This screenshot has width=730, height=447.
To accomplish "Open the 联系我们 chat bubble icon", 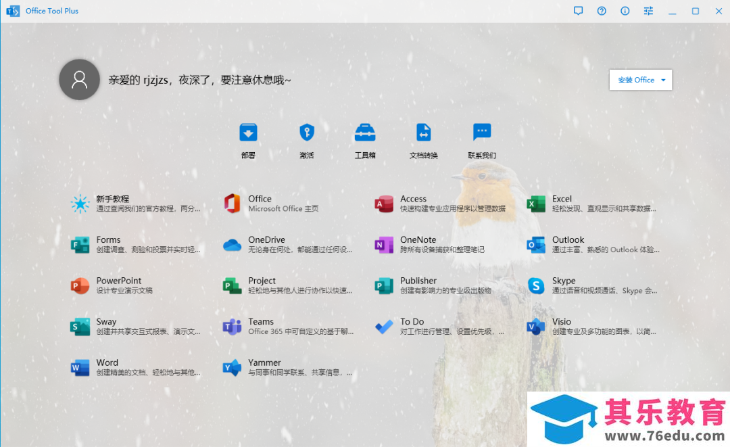I will pyautogui.click(x=482, y=133).
